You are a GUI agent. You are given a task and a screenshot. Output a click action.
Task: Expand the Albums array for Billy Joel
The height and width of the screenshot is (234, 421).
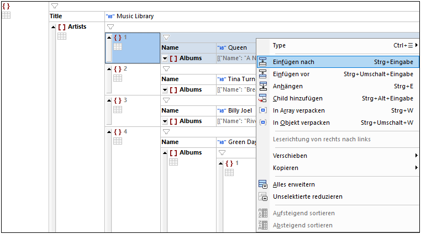click(x=165, y=121)
